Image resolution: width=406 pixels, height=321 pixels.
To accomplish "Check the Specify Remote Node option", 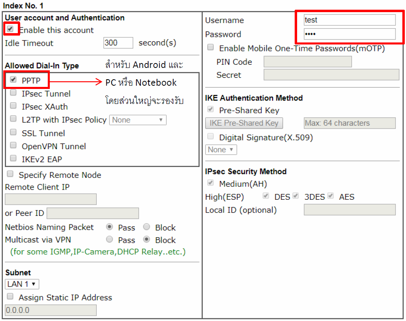I will [x=11, y=174].
